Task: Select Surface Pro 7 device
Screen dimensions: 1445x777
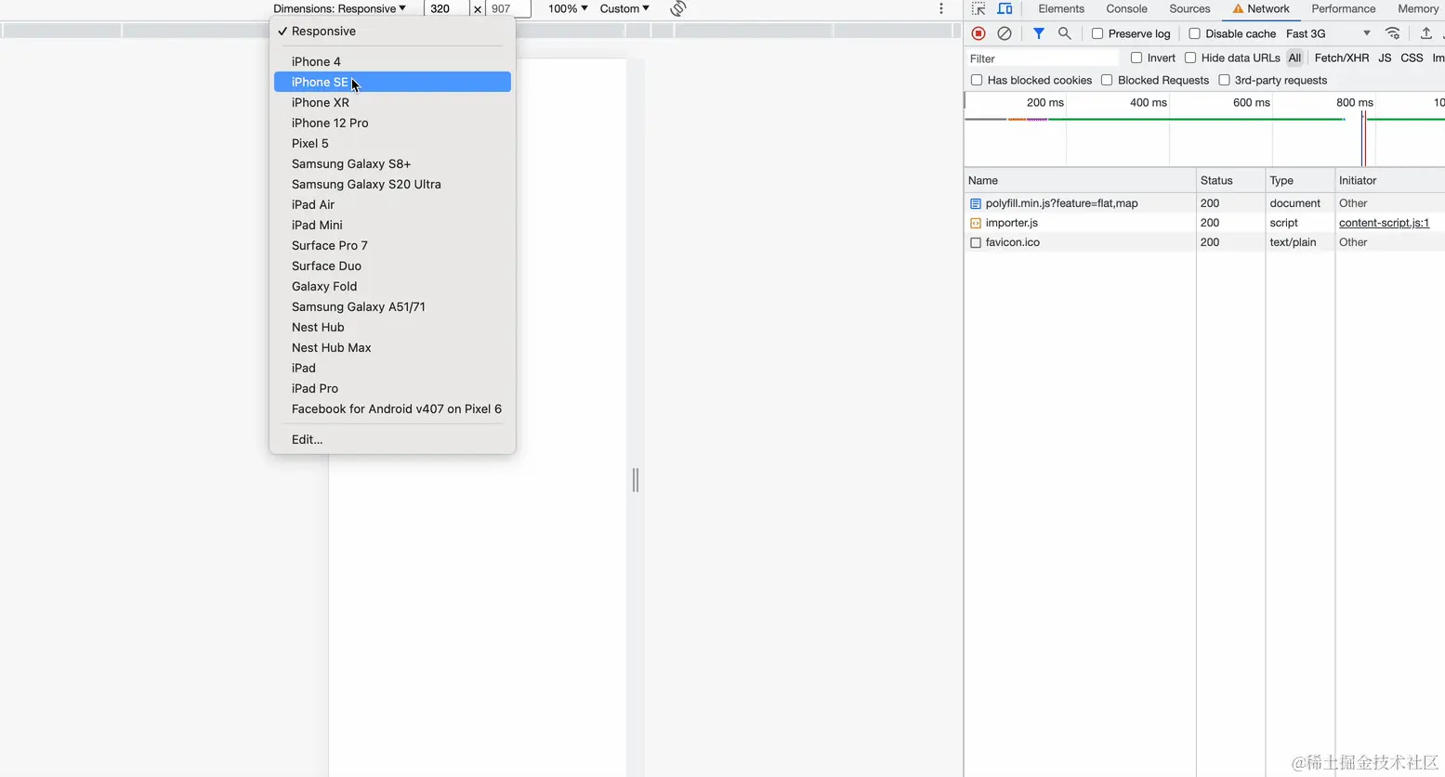Action: (x=392, y=245)
